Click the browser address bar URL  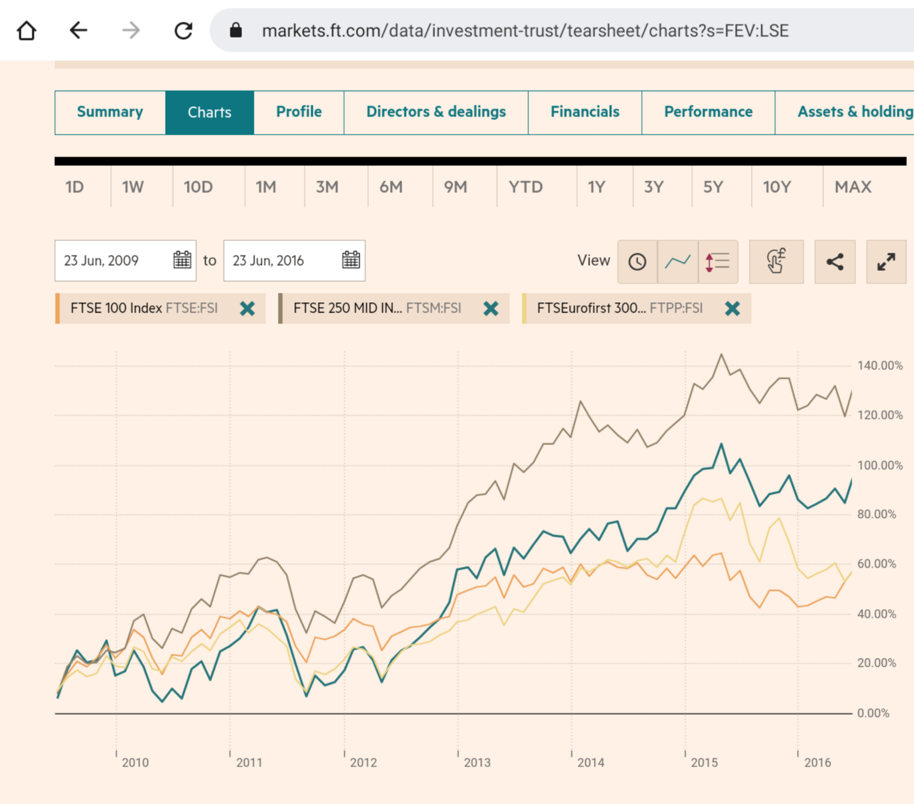pos(525,31)
